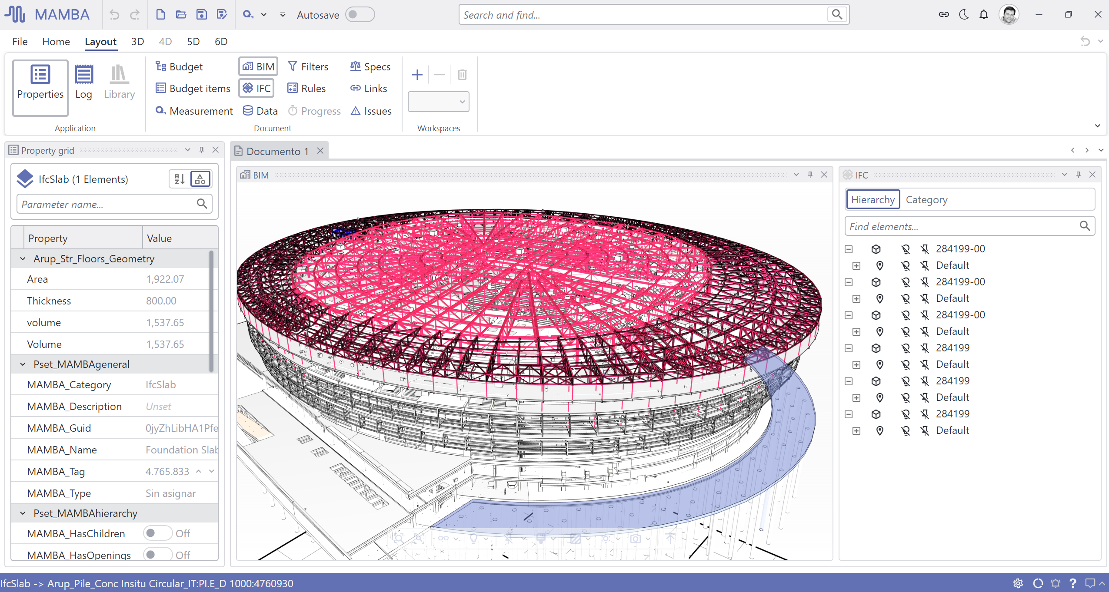Click the Filters icon in ribbon
The image size is (1109, 592).
click(293, 66)
